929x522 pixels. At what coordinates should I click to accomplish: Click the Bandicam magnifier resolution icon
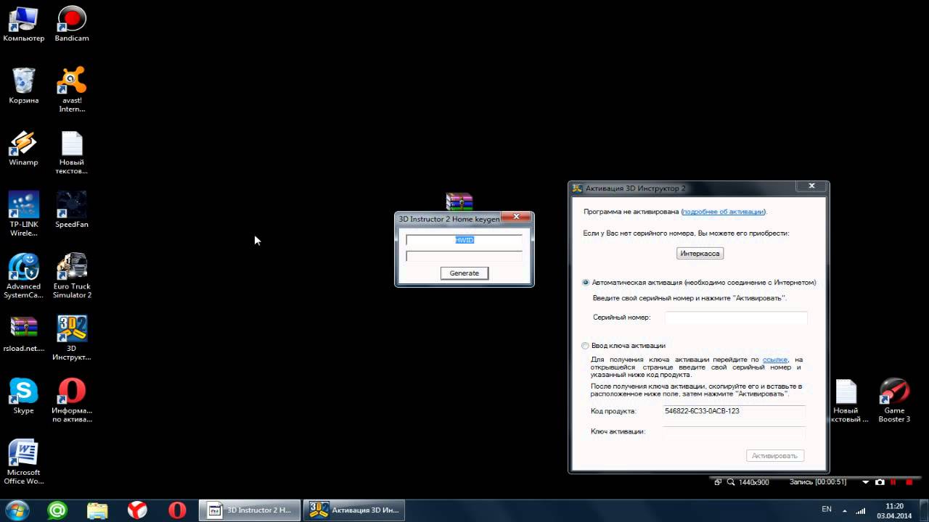[x=731, y=482]
